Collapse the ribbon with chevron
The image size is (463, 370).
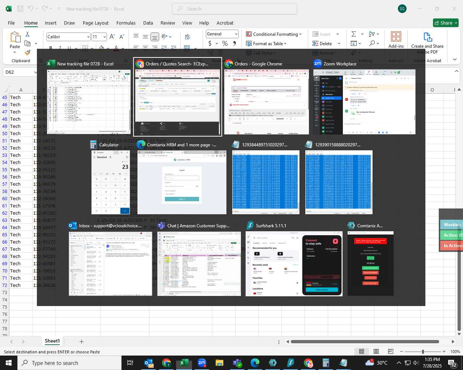coord(455,60)
